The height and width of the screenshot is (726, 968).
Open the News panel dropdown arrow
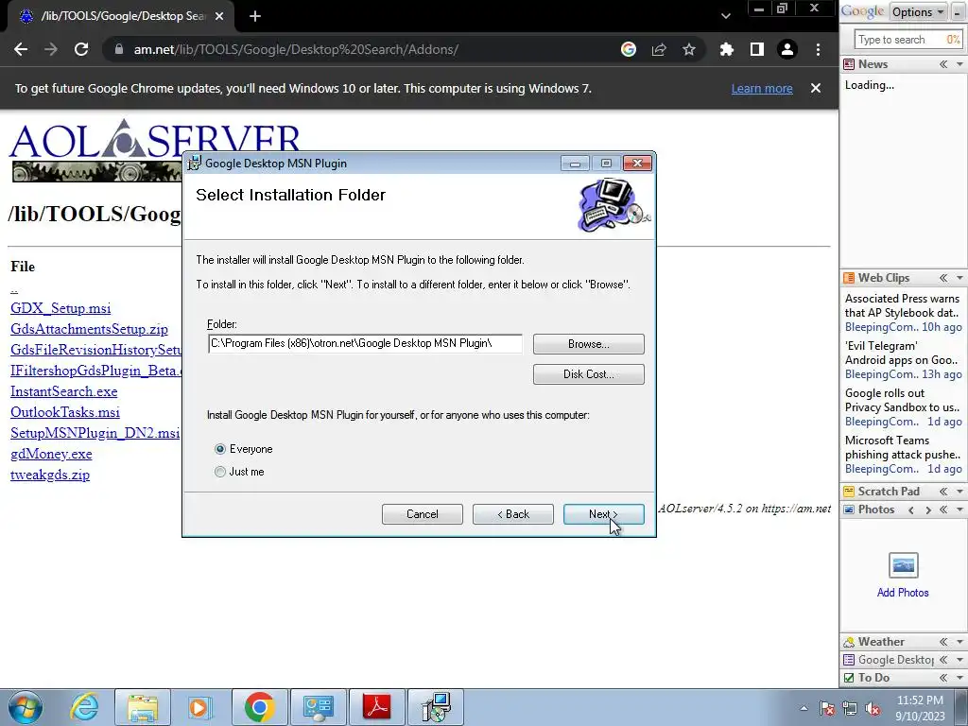tap(959, 64)
